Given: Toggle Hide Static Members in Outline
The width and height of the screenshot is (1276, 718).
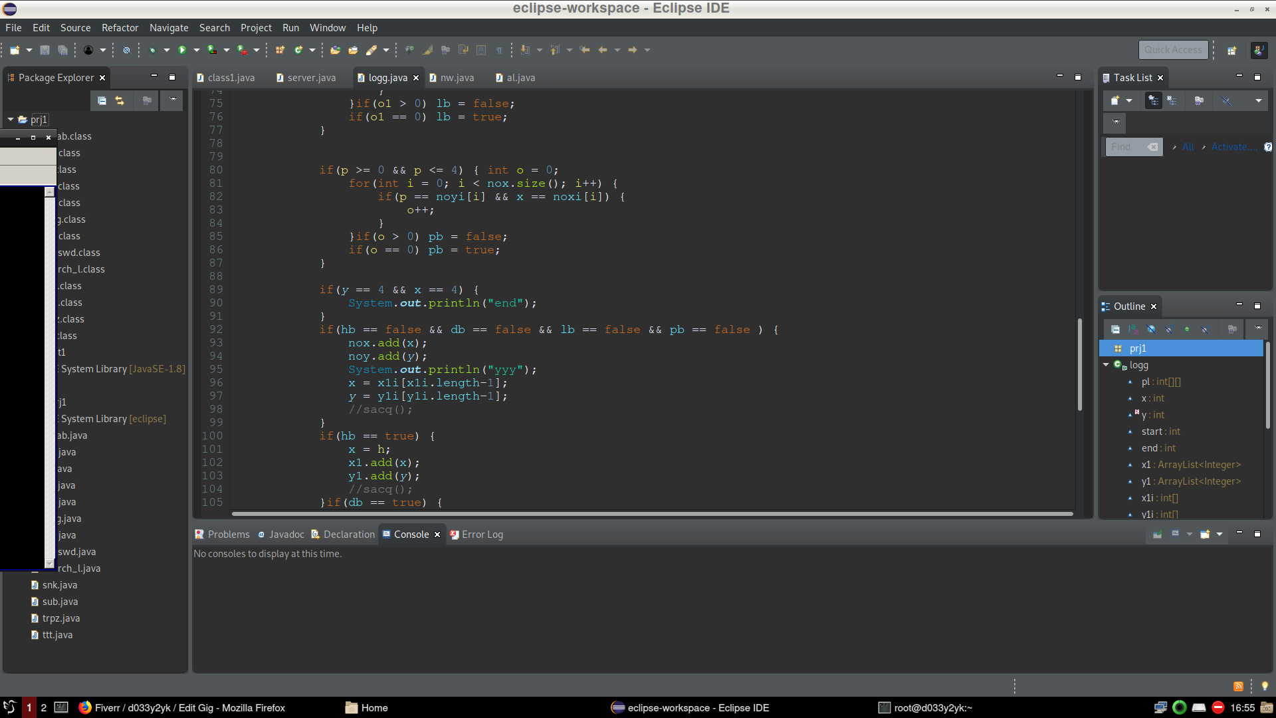Looking at the screenshot, I should point(1168,329).
